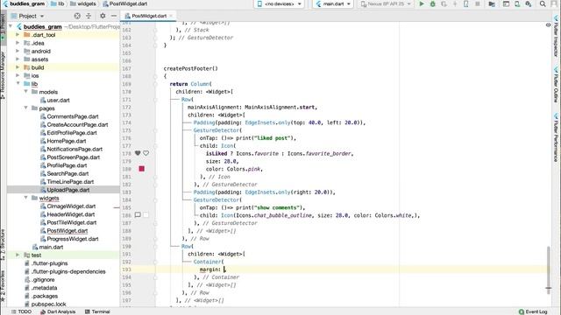Viewport: 561px width, 315px height.
Task: Click the widgets breadcrumb
Action: (x=83, y=3)
